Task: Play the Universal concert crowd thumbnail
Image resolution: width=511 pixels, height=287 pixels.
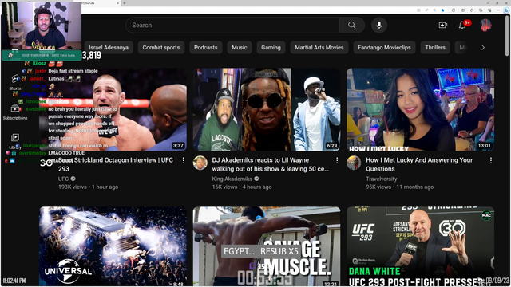Action: pos(113,246)
